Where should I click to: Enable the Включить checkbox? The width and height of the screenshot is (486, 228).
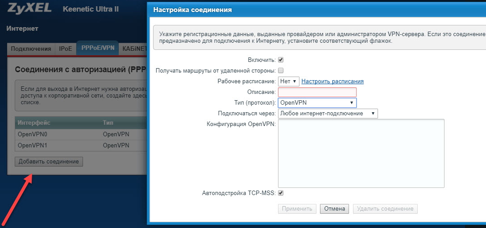click(281, 60)
